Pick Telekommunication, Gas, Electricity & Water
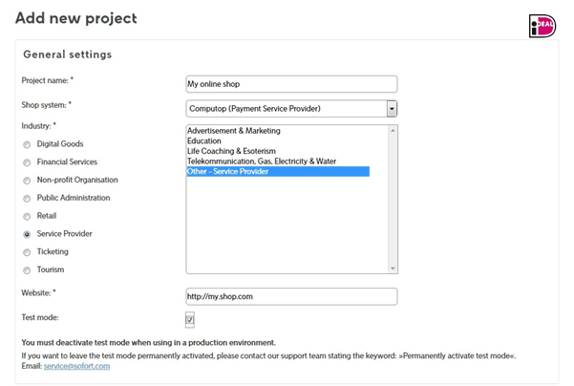 pos(262,161)
